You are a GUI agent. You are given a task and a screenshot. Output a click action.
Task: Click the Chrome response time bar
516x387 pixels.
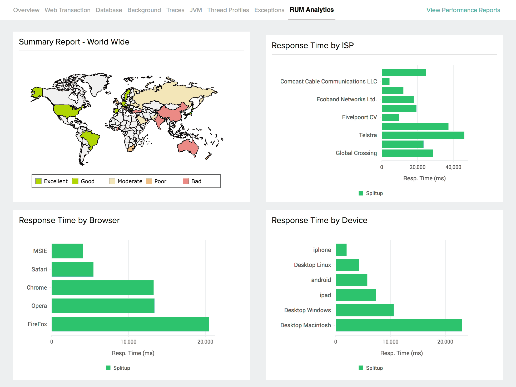102,287
